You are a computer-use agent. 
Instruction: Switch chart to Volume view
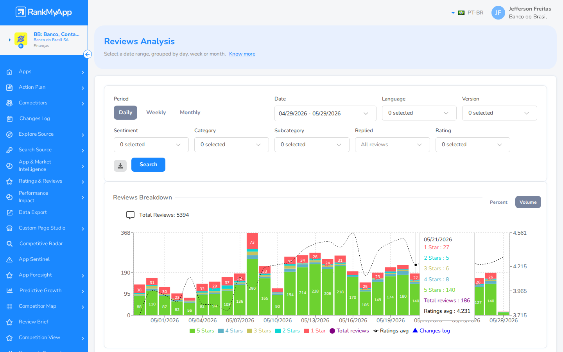tap(528, 202)
